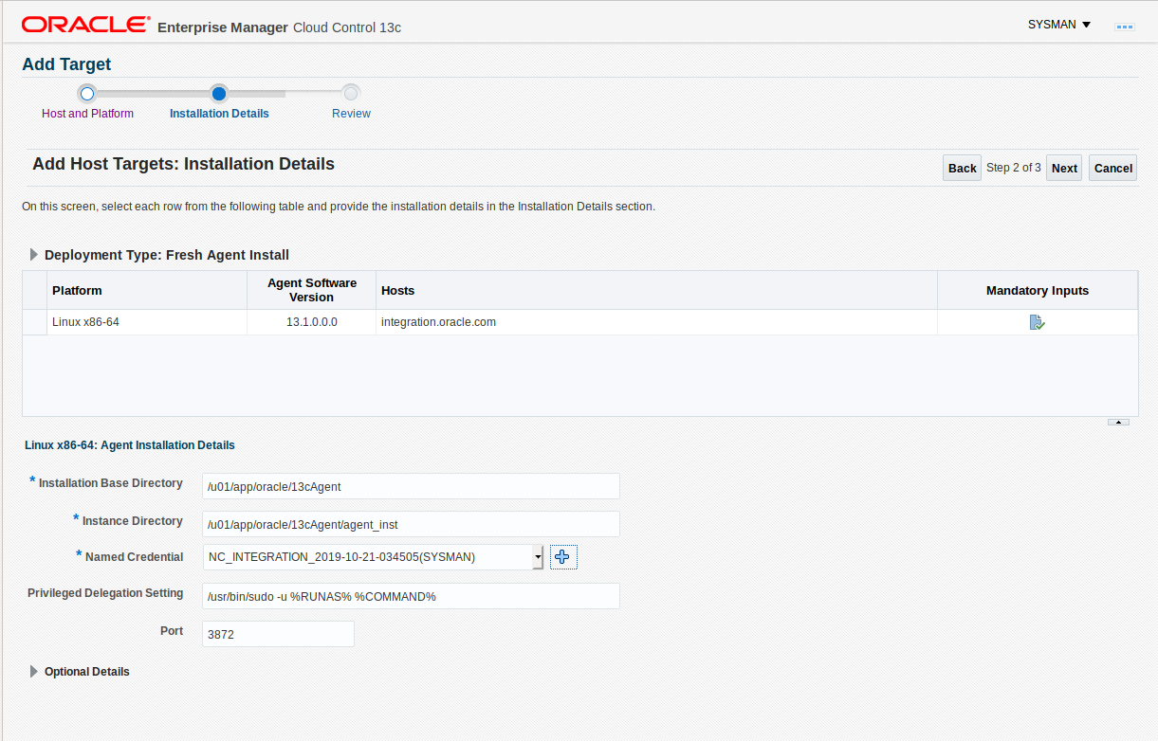Collapse the table pane splitter arrow
Viewport: 1158px width, 741px height.
tap(1118, 422)
